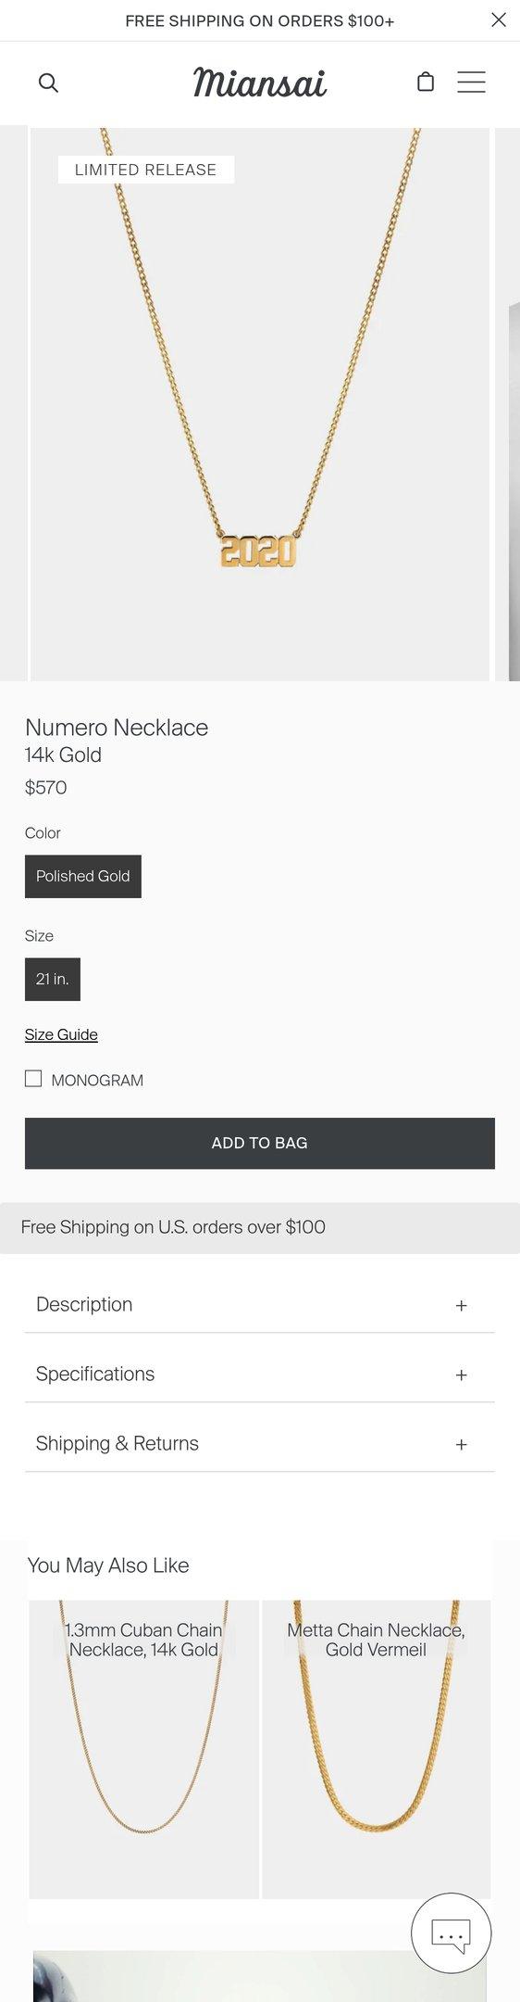520x2002 pixels.
Task: Open the 1.3mm Cuban Chain Necklace product
Action: tap(144, 1748)
